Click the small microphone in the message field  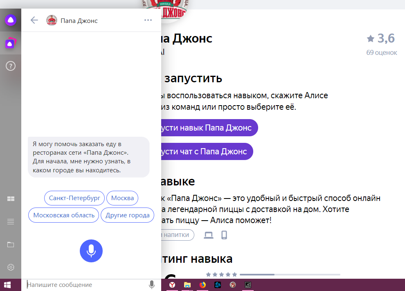(x=152, y=285)
